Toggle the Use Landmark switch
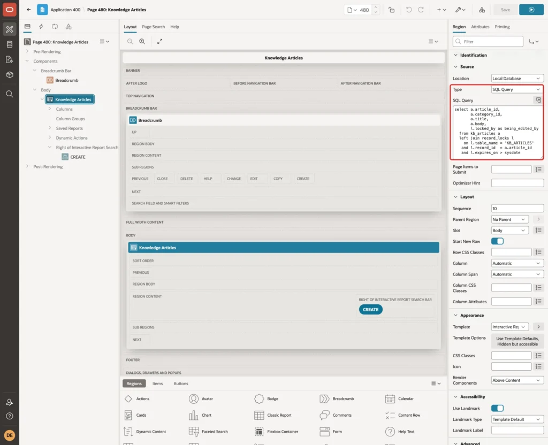 pyautogui.click(x=497, y=408)
